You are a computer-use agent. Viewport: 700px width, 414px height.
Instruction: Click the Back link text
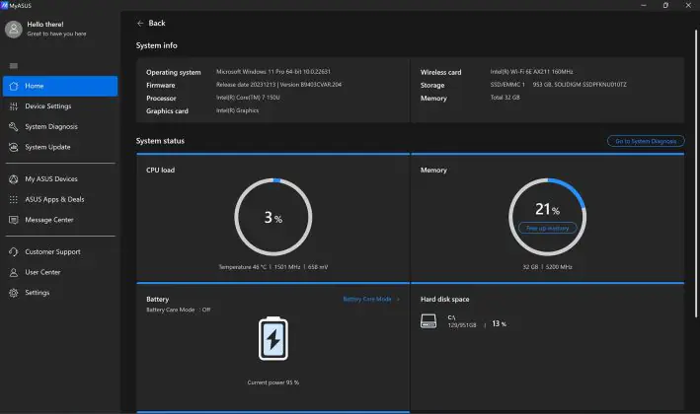pyautogui.click(x=157, y=24)
